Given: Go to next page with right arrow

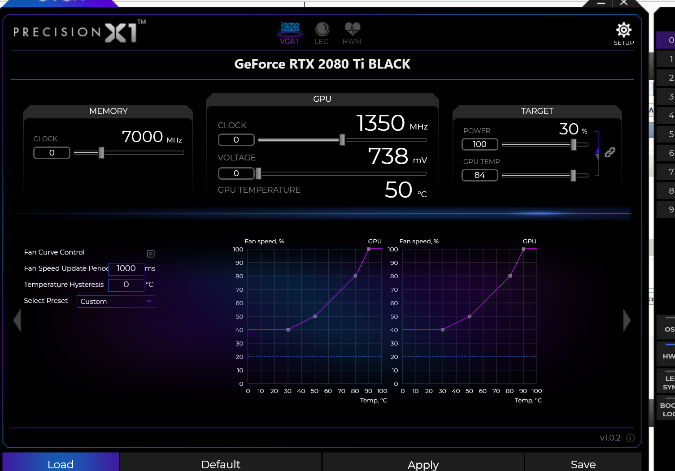Looking at the screenshot, I should tap(627, 320).
